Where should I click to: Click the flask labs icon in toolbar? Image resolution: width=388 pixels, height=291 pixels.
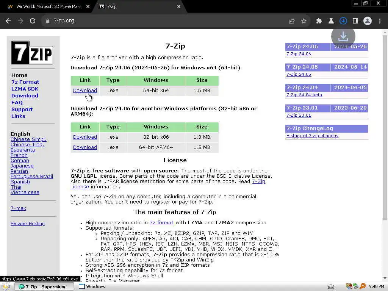[x=331, y=21]
